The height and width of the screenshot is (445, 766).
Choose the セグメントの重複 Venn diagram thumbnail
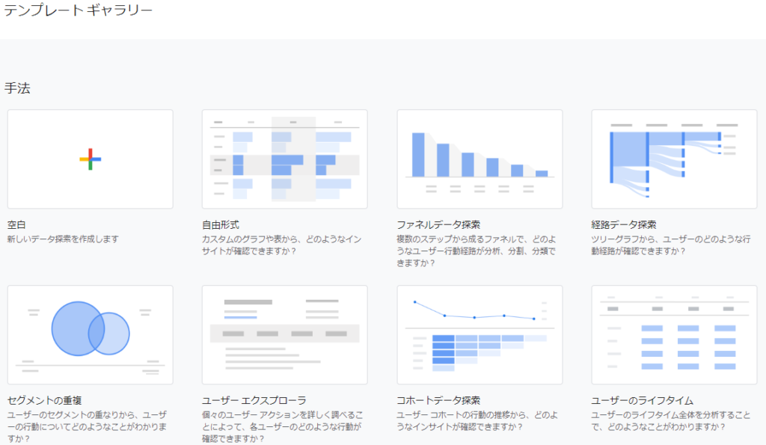[x=90, y=334]
